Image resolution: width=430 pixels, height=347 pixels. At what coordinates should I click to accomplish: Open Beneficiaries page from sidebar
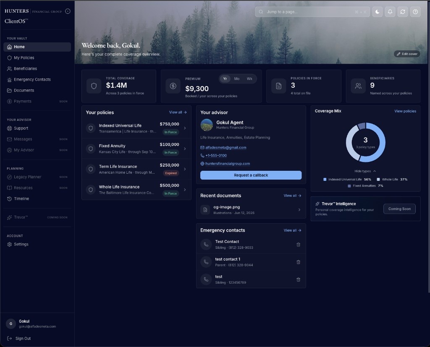click(x=37, y=68)
